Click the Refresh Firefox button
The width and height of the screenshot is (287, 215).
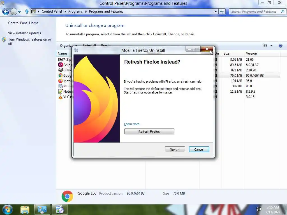[x=149, y=132]
